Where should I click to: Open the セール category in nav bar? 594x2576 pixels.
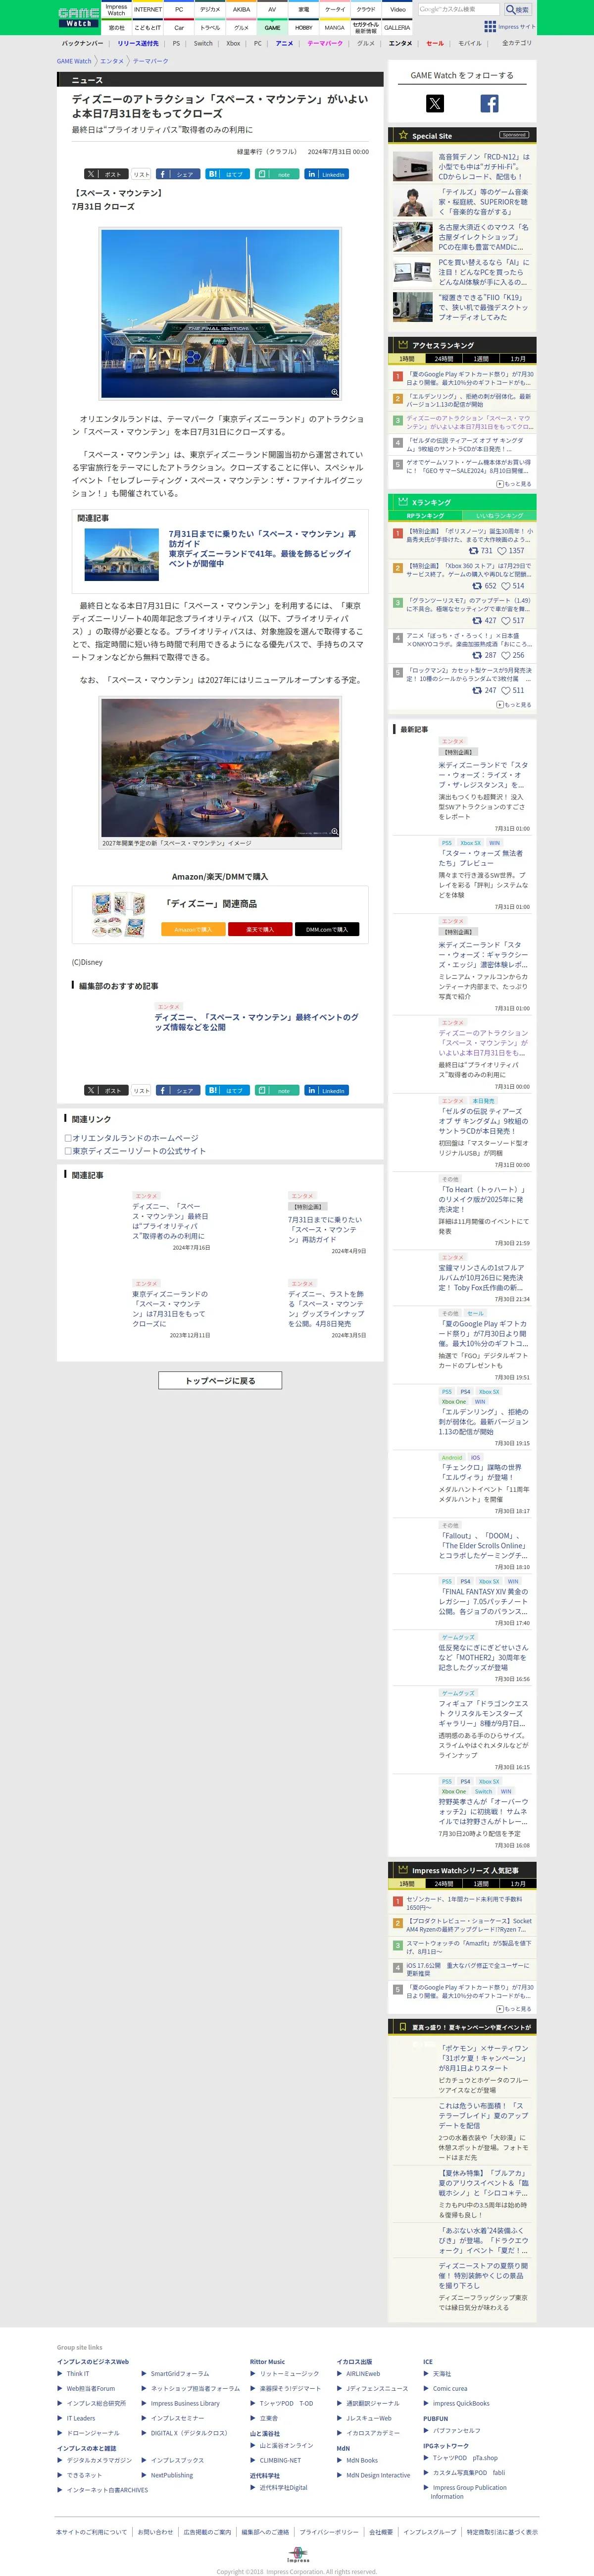click(x=435, y=44)
